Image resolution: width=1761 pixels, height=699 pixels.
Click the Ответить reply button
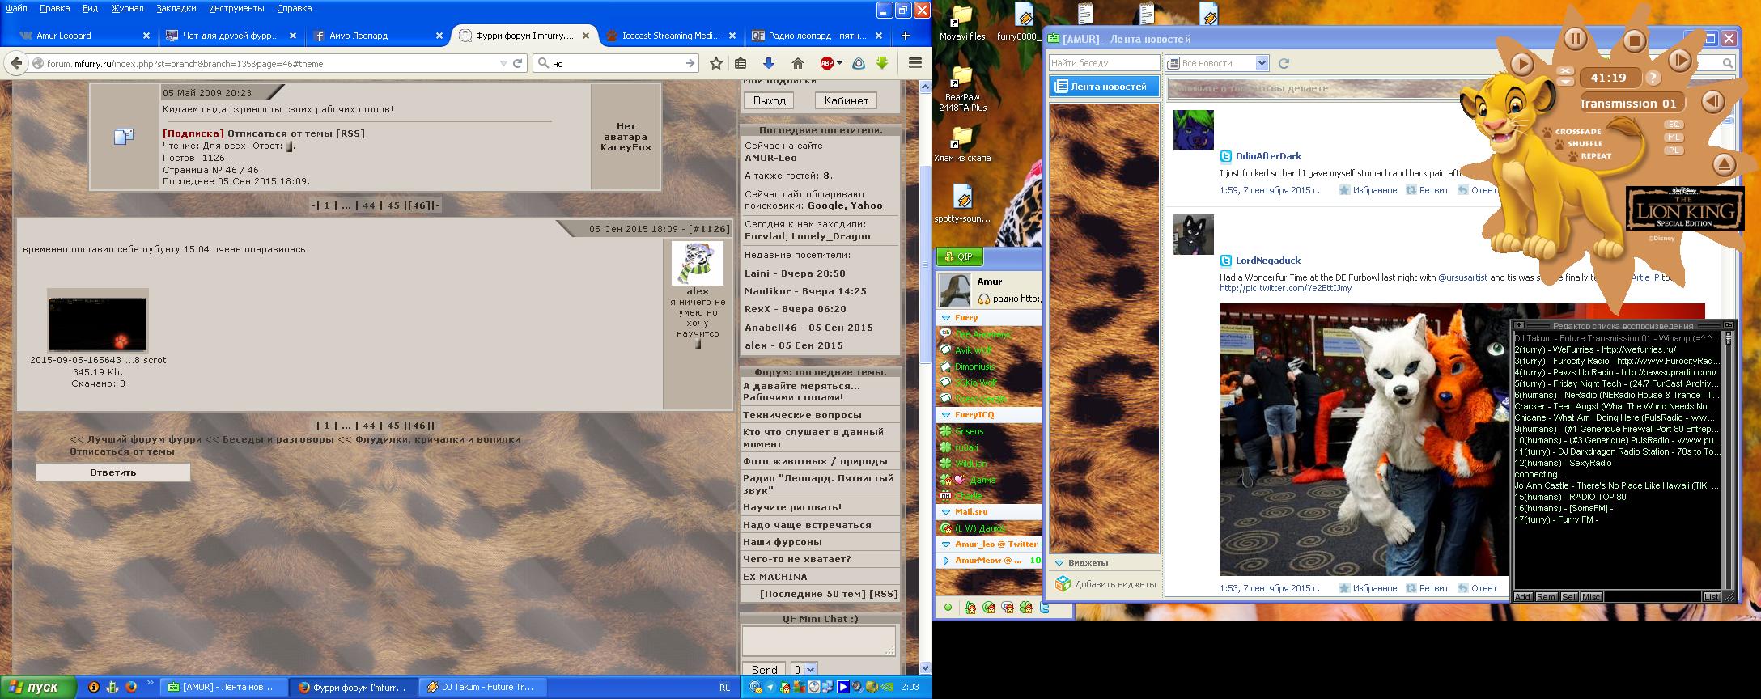pos(113,472)
